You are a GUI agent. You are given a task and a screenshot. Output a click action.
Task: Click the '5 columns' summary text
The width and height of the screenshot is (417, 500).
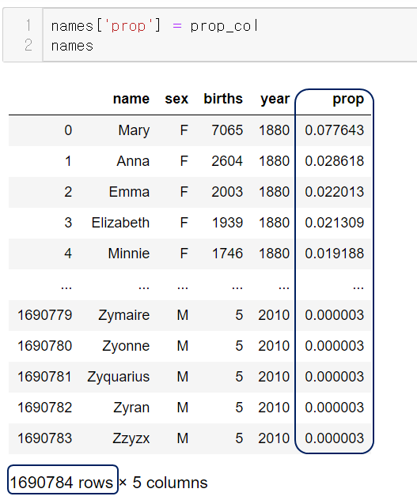pyautogui.click(x=170, y=483)
